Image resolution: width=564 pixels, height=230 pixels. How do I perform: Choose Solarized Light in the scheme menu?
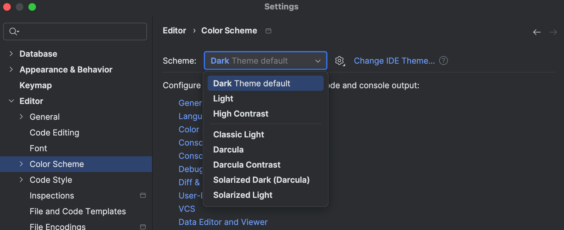(x=243, y=195)
